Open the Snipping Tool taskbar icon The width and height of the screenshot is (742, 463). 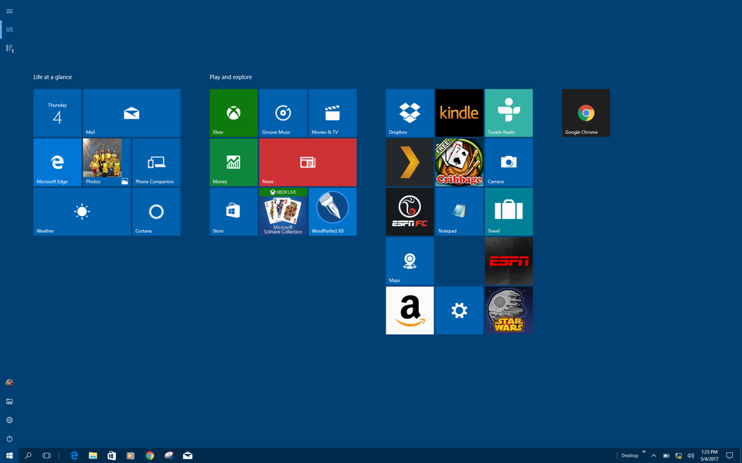pyautogui.click(x=168, y=455)
